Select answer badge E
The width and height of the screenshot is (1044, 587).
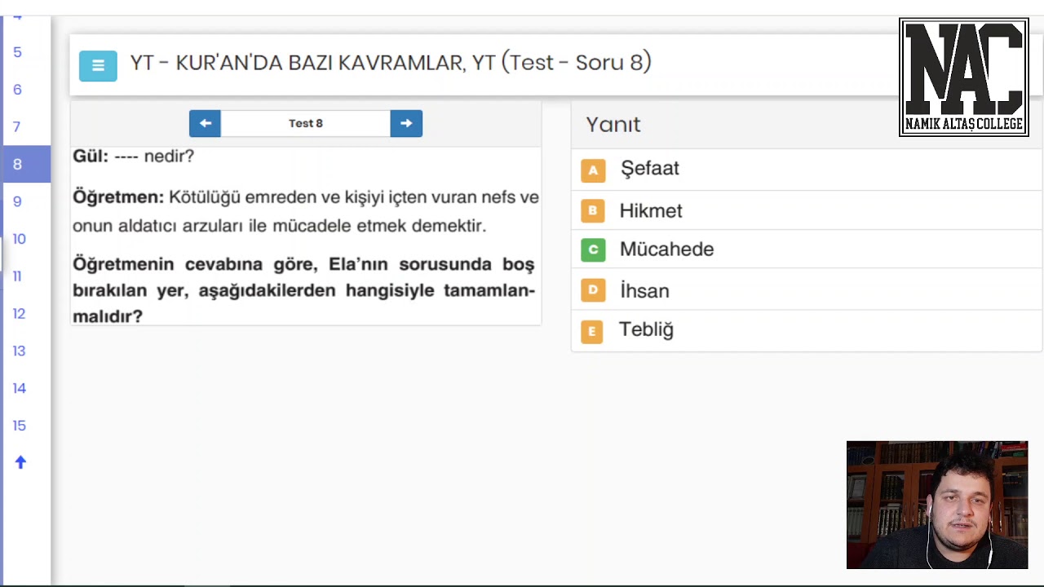point(592,331)
